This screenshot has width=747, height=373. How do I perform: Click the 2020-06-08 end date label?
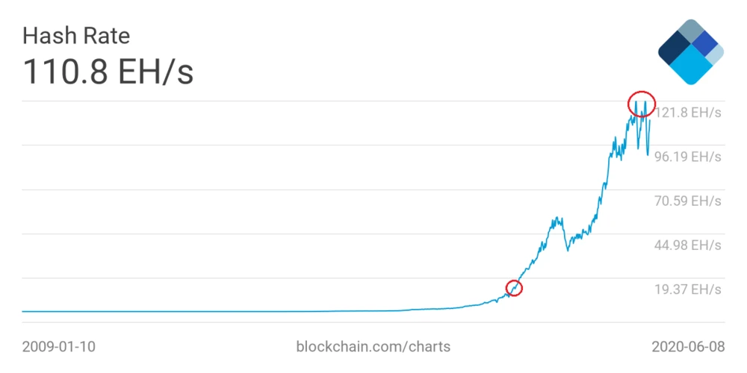tap(687, 347)
